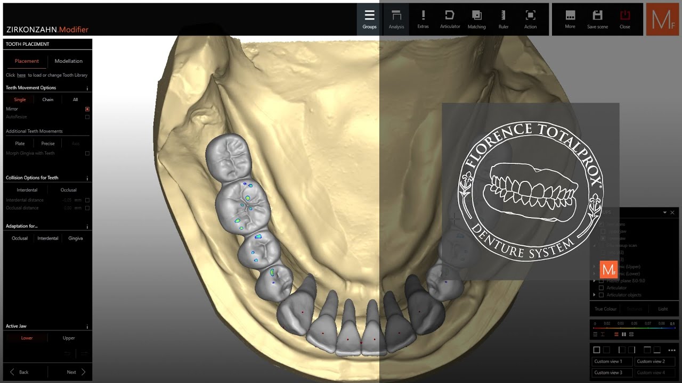The image size is (682, 383).
Task: Select the back view cube icon
Action: point(606,349)
